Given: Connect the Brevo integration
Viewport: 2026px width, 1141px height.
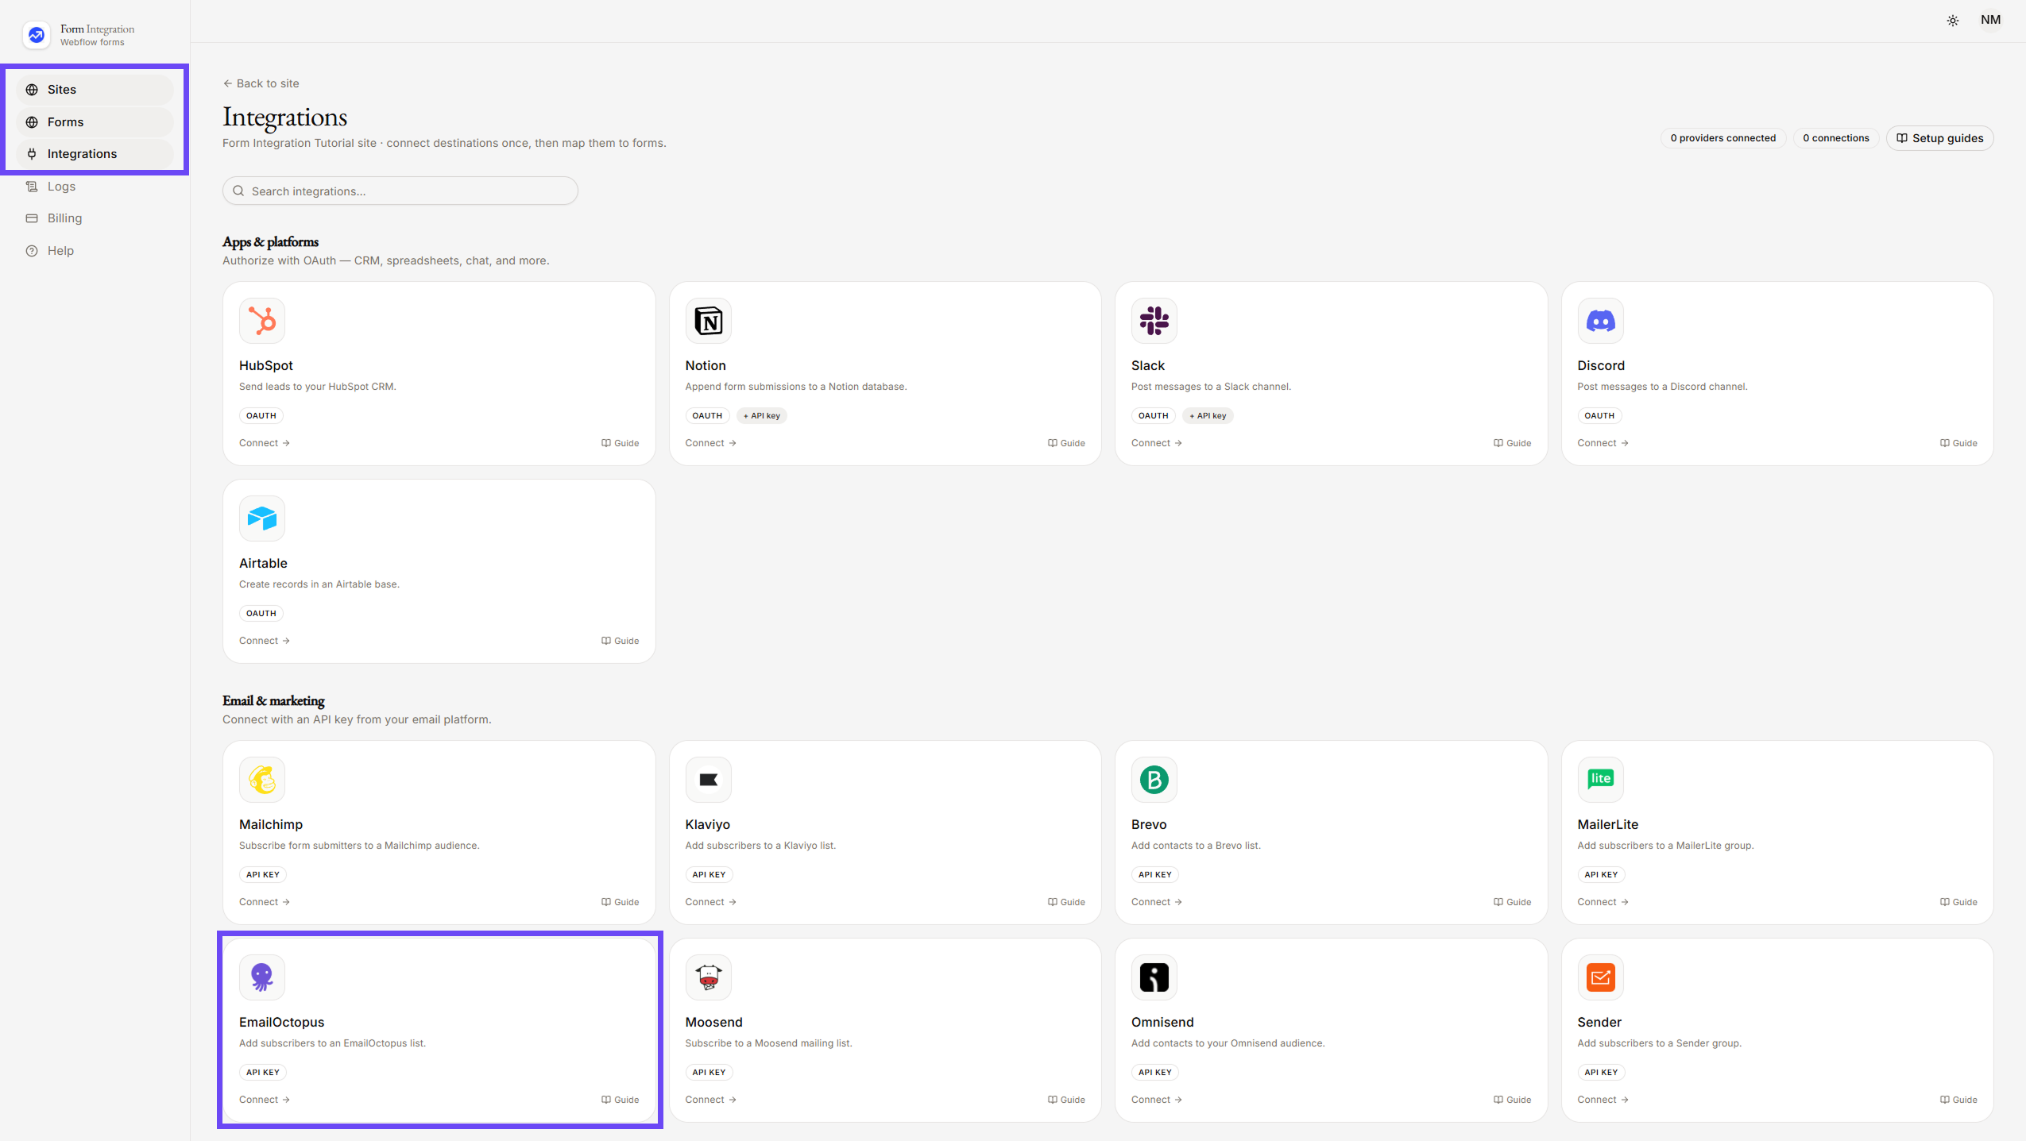Looking at the screenshot, I should [x=1157, y=902].
